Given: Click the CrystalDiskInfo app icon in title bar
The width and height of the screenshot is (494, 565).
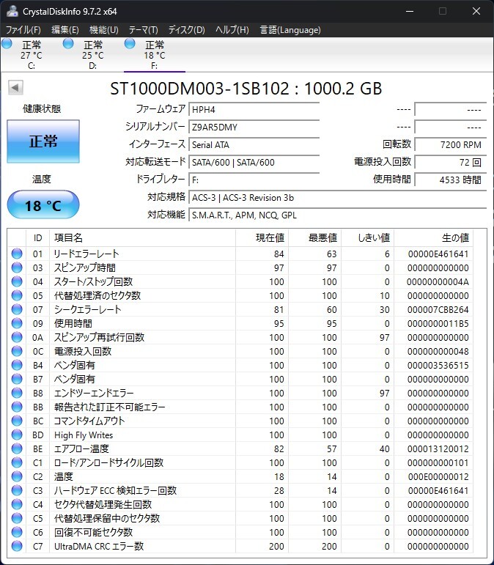Looking at the screenshot, I should click(x=12, y=11).
